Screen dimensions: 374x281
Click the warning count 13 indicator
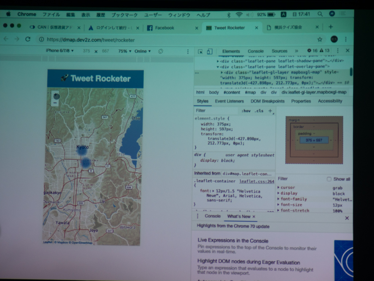(324, 50)
